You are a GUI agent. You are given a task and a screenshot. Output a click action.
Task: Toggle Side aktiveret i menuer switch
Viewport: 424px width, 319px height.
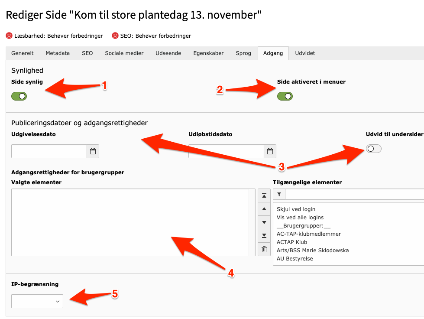285,96
